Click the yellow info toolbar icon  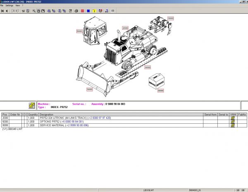[x=95, y=11]
